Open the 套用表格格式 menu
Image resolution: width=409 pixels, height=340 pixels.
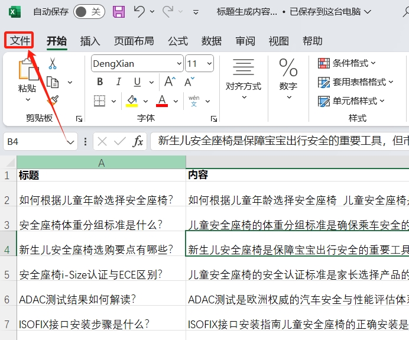(356, 82)
